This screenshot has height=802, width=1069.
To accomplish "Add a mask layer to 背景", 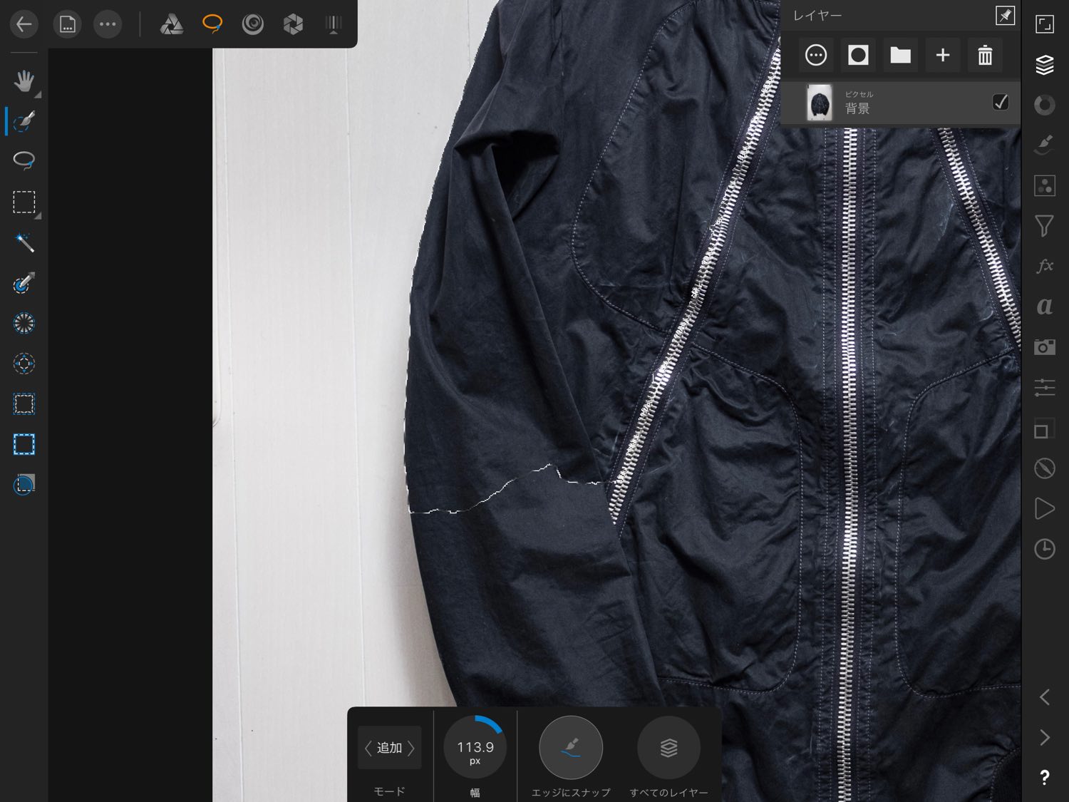I will pos(858,56).
